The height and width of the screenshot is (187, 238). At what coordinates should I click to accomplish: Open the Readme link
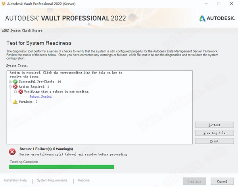(84, 180)
